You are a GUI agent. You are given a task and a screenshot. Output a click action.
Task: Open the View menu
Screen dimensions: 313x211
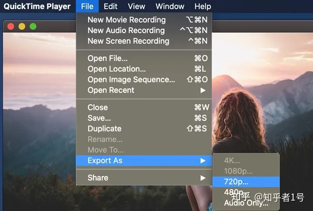point(137,7)
